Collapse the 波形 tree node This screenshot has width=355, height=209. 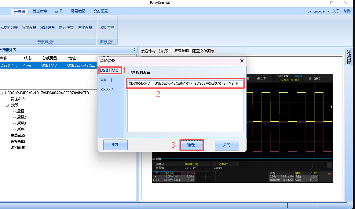(7, 105)
